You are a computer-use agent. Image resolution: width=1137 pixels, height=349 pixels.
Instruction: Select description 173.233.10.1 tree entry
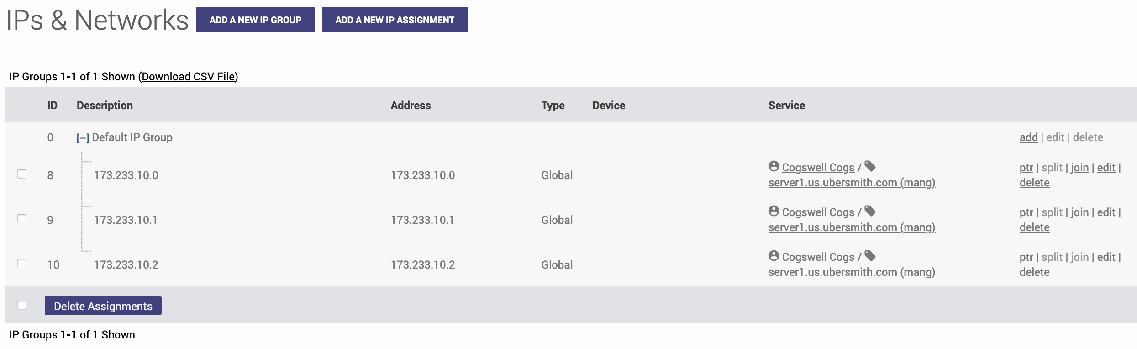[126, 220]
